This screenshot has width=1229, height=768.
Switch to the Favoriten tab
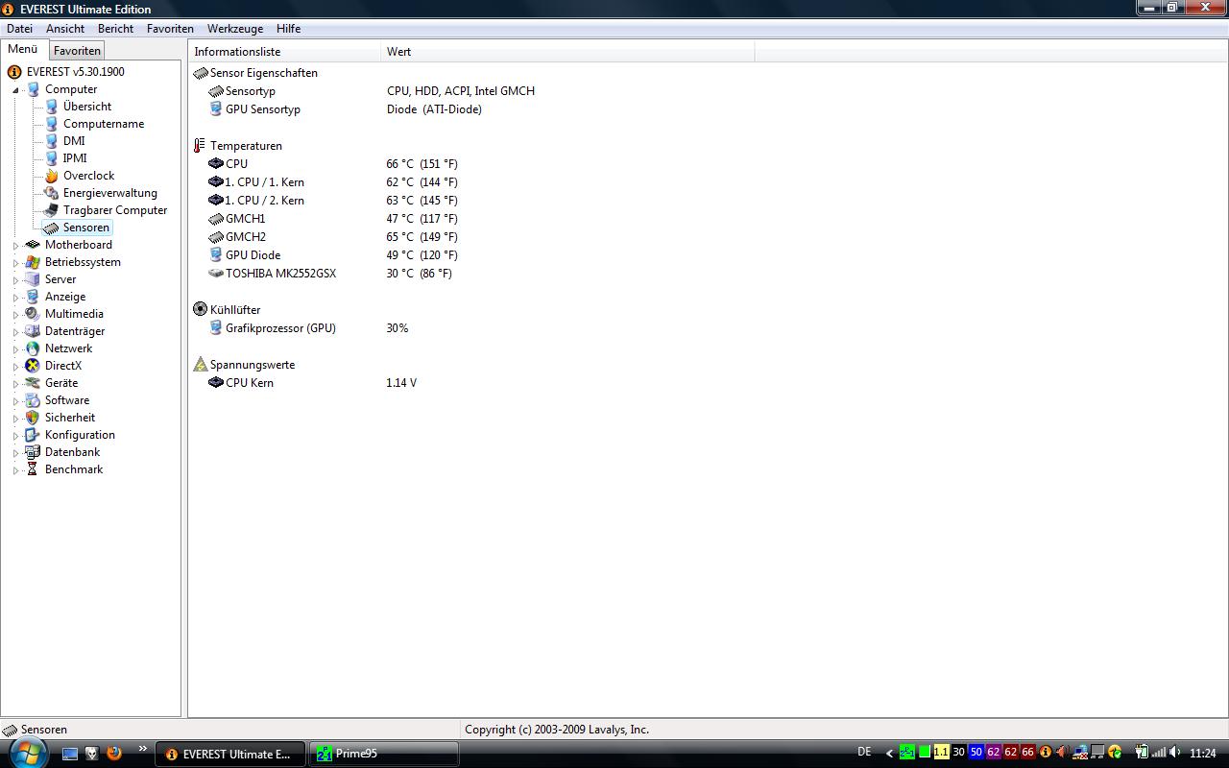(x=77, y=51)
